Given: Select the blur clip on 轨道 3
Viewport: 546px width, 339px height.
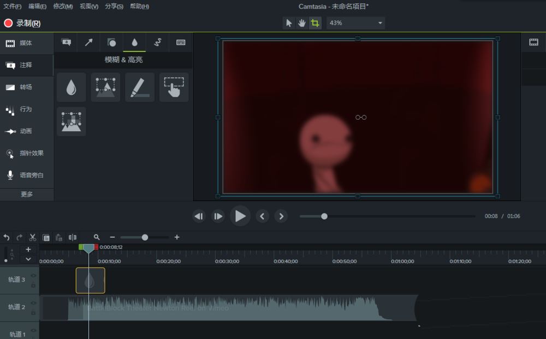Looking at the screenshot, I should click(90, 280).
